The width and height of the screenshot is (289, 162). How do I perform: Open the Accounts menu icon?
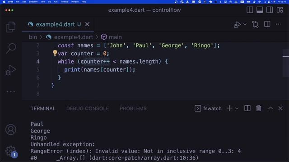pos(11,130)
